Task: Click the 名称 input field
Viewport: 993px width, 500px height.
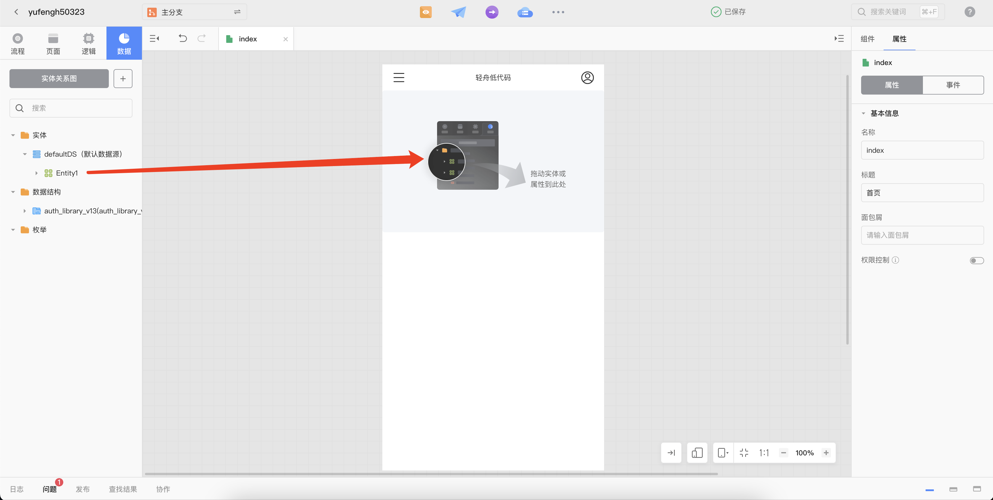Action: click(922, 150)
